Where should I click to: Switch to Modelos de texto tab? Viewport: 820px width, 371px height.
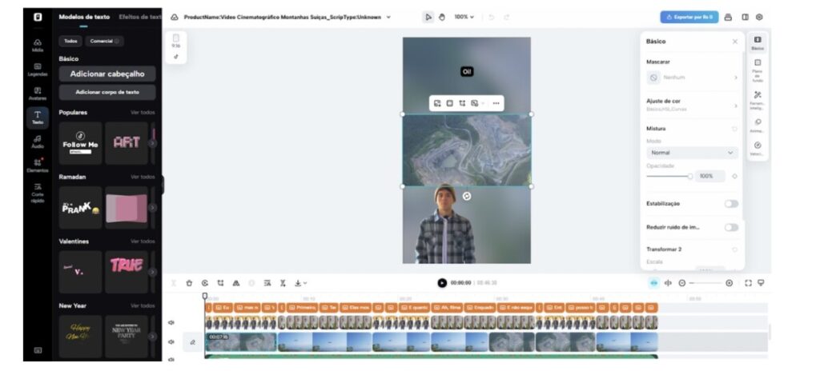(x=84, y=17)
